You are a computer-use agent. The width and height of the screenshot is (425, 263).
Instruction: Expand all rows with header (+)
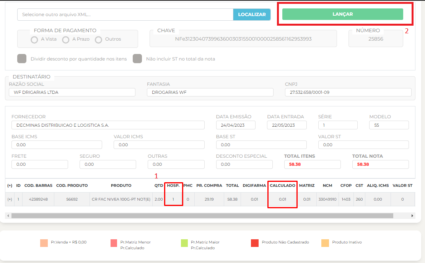[x=10, y=185]
